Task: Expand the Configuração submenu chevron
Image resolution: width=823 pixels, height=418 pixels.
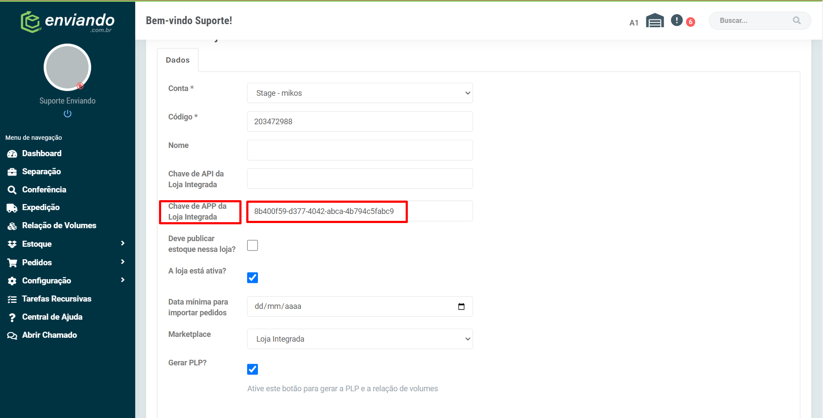Action: [x=123, y=280]
